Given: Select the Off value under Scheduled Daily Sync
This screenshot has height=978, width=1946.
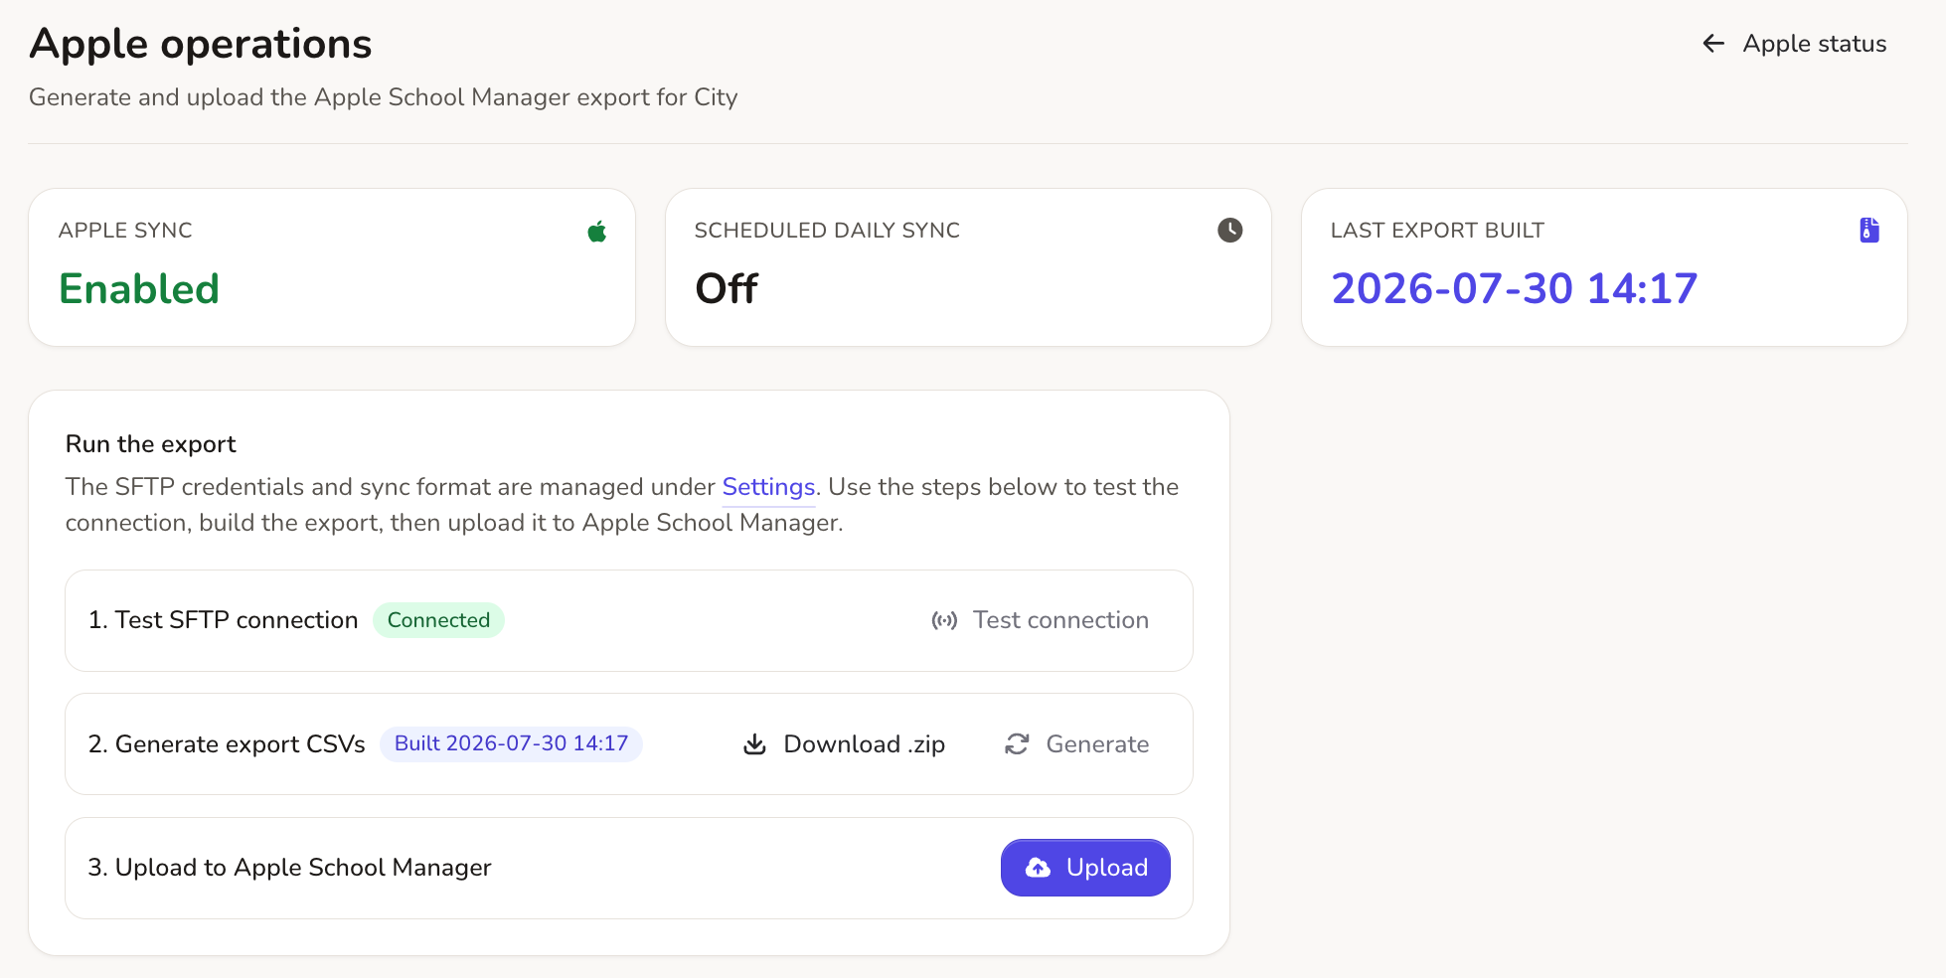Looking at the screenshot, I should [727, 289].
